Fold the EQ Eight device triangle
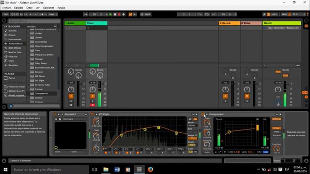 pyautogui.click(x=96, y=114)
